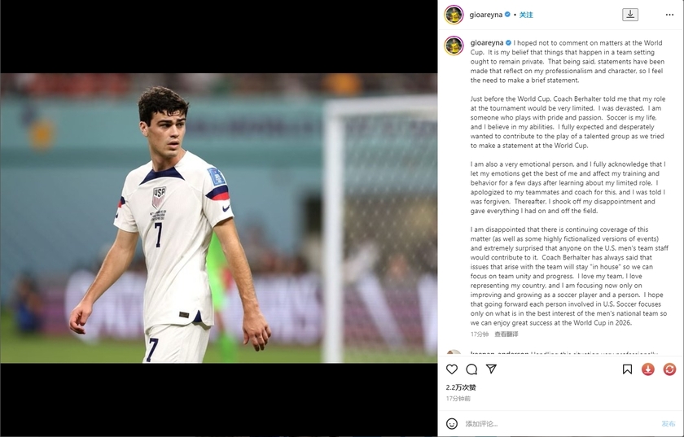
Task: Open emoji picker smiley icon
Action: [x=452, y=423]
